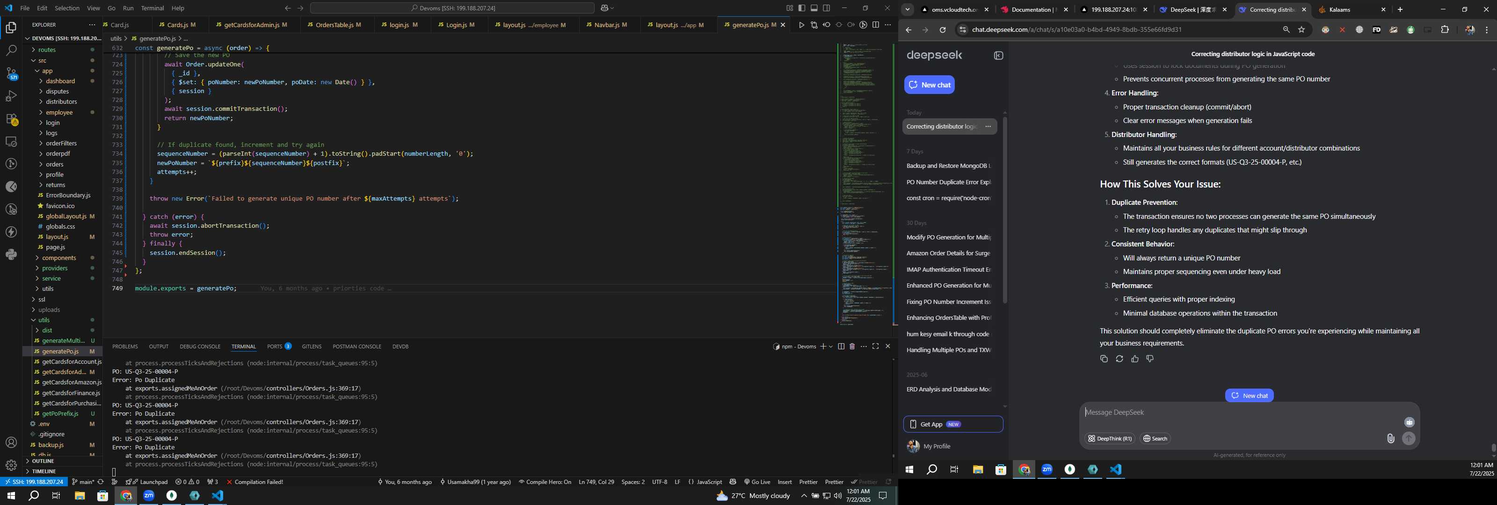Open chat 'Backup and Restore MongoDB'

tap(948, 166)
